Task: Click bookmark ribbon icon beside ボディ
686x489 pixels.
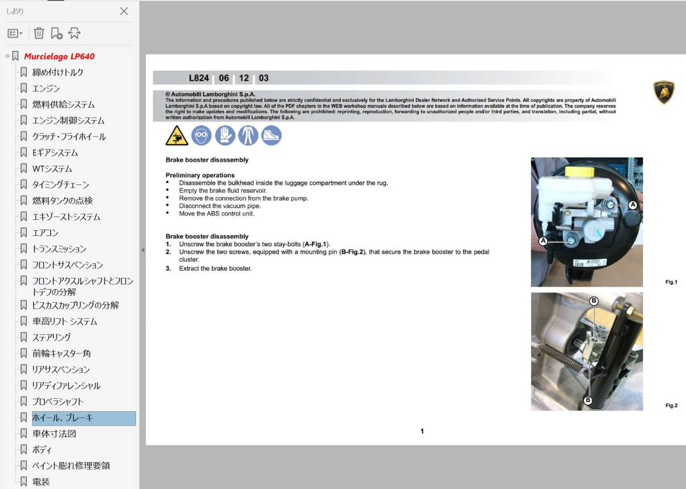Action: (23, 450)
